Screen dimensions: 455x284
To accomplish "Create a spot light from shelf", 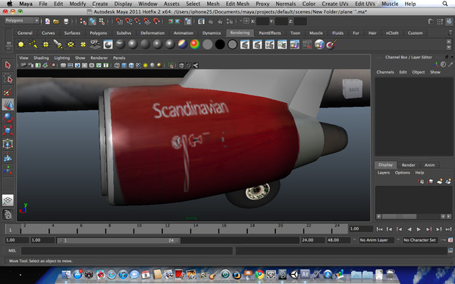I will [58, 45].
